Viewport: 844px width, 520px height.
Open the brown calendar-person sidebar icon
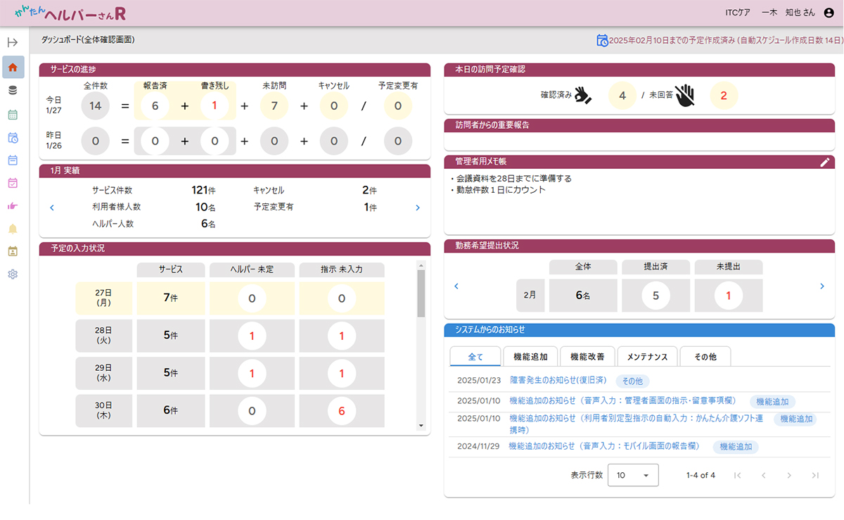tap(13, 251)
